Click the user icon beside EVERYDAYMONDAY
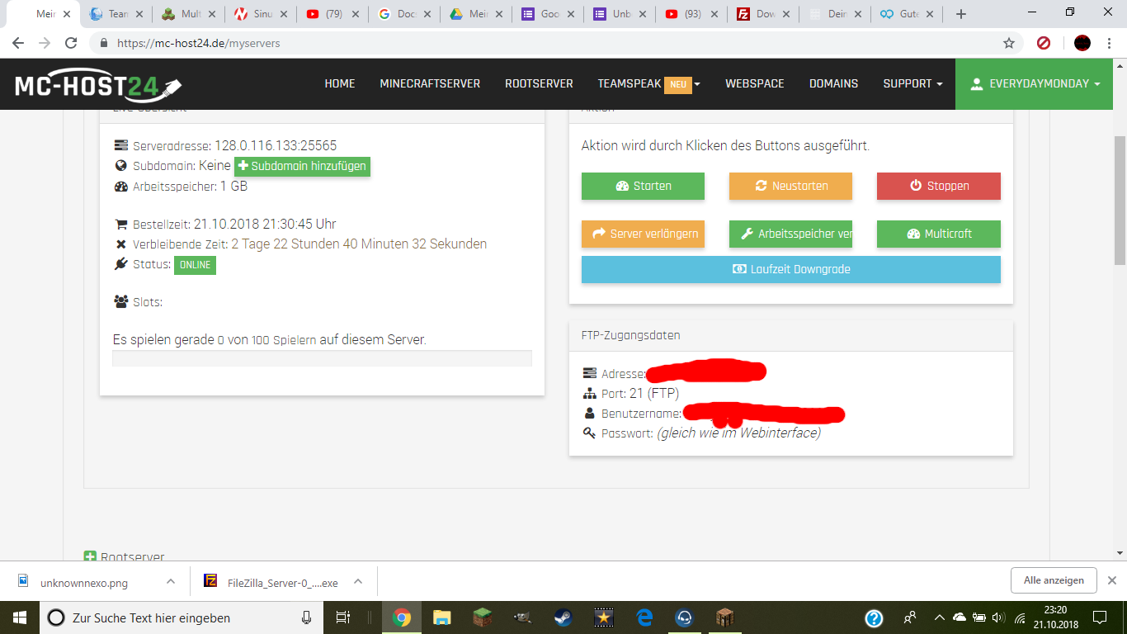 pyautogui.click(x=977, y=83)
